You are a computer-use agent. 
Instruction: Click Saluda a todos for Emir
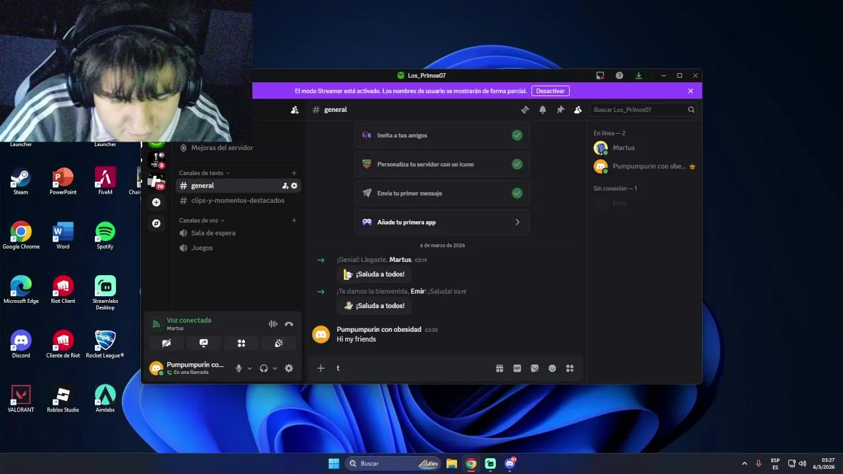[374, 306]
